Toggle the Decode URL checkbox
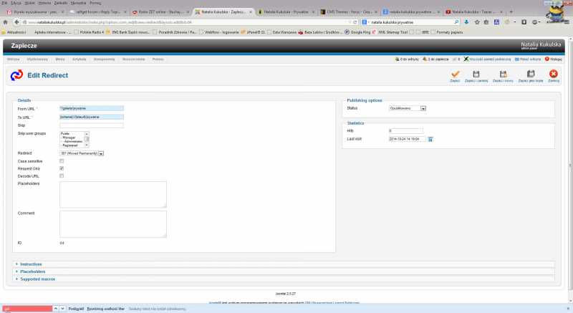 click(62, 175)
